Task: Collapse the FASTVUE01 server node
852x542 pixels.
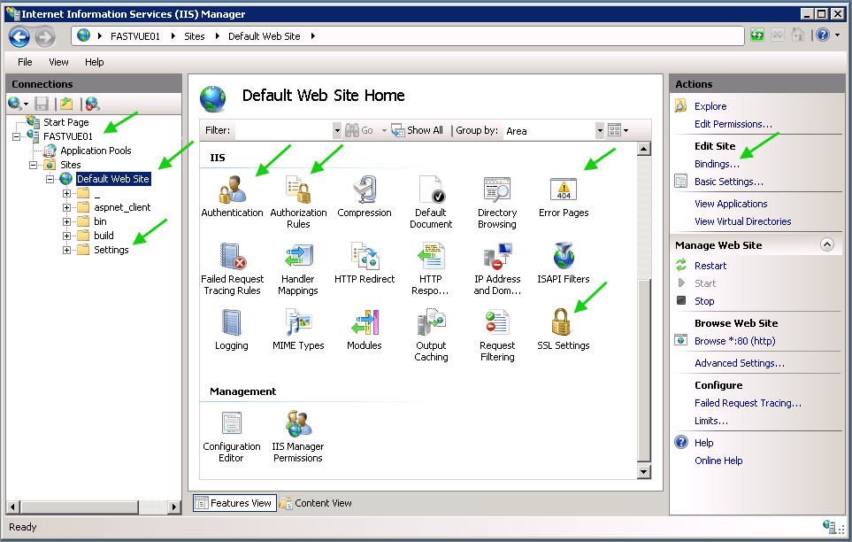Action: coord(16,136)
